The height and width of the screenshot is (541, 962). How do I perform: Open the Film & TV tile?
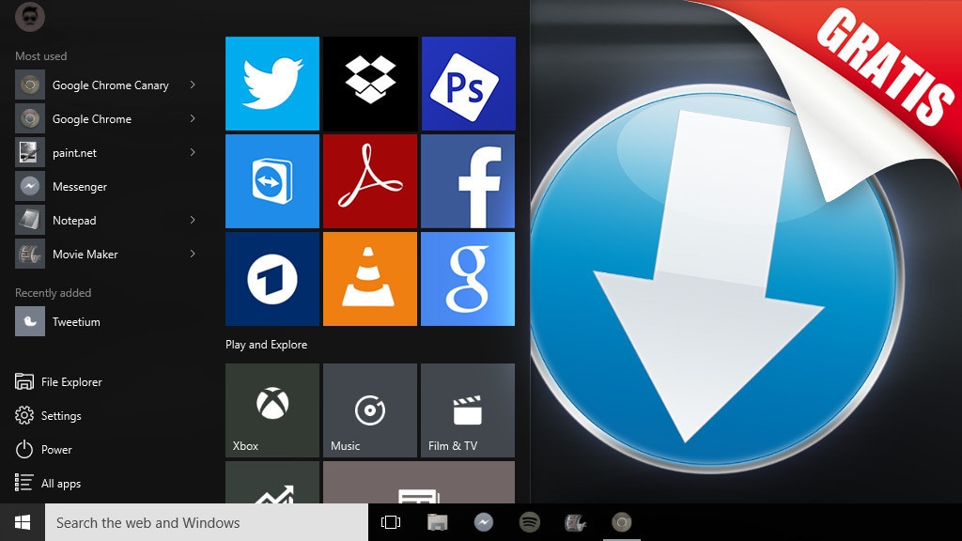tap(467, 410)
